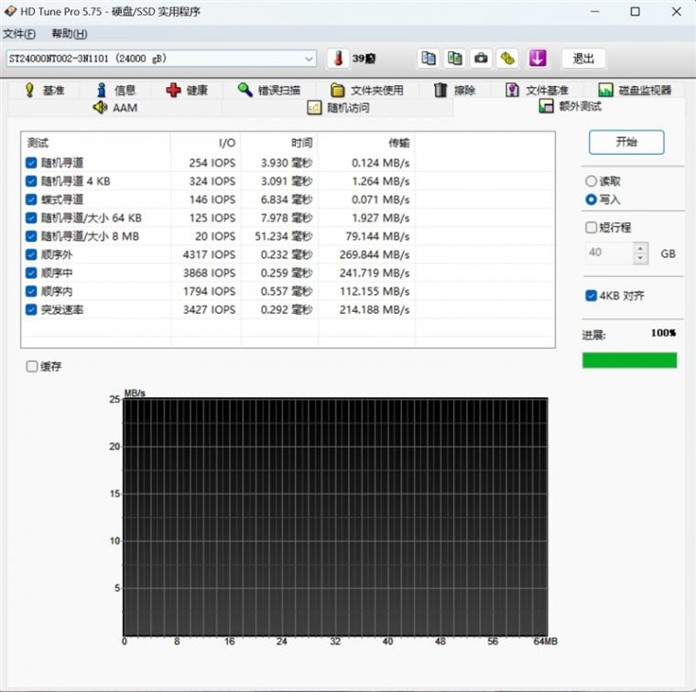
Task: Switch to the 健康 tab
Action: tap(187, 90)
